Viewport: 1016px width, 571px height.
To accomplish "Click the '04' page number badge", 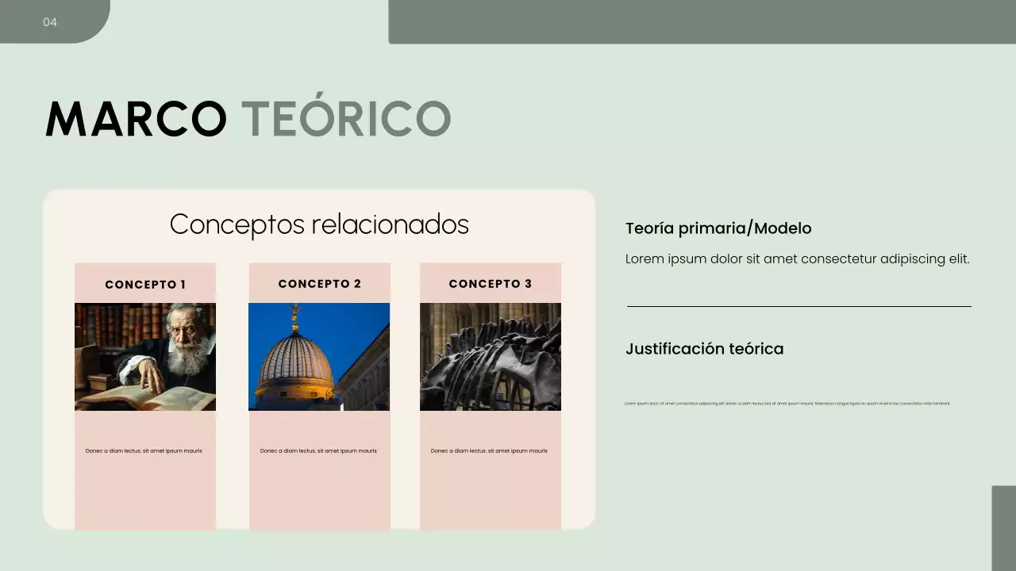I will click(x=50, y=22).
